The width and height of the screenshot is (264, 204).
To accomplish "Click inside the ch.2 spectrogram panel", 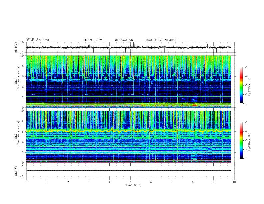I will point(128,137).
